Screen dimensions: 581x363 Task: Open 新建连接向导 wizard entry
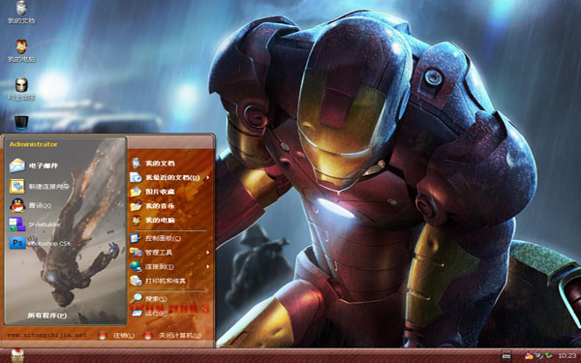pyautogui.click(x=40, y=186)
